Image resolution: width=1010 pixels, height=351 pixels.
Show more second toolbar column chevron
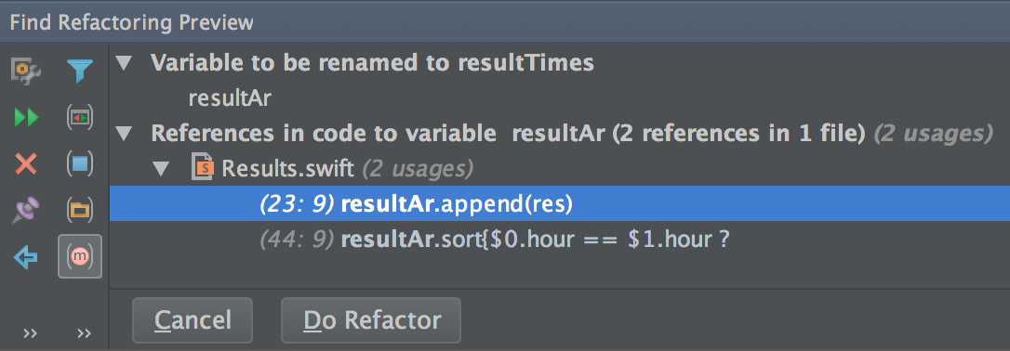coord(85,333)
